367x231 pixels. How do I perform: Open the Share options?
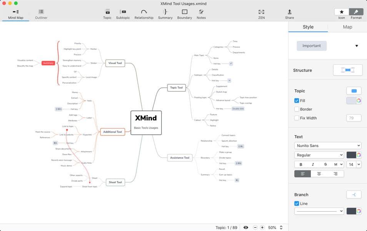(x=289, y=13)
